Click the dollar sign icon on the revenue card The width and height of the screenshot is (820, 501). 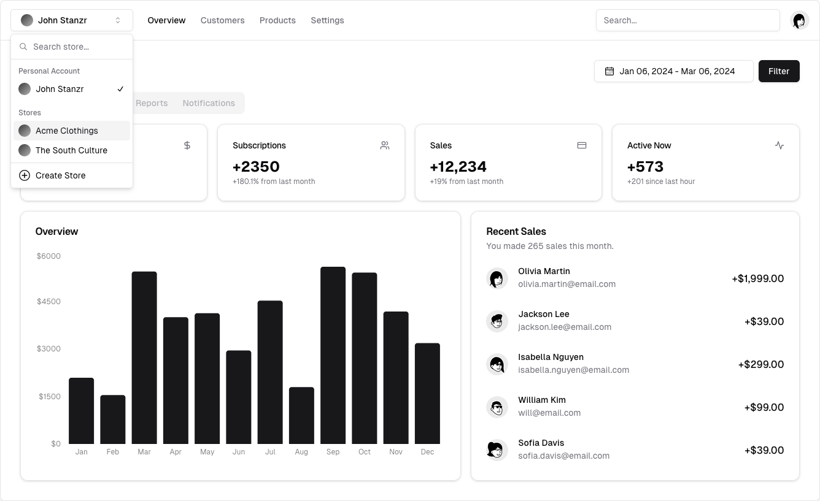point(187,145)
